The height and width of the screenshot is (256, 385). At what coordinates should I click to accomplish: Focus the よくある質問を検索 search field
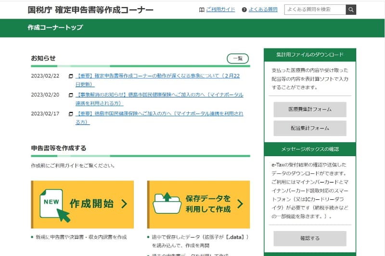[315, 10]
